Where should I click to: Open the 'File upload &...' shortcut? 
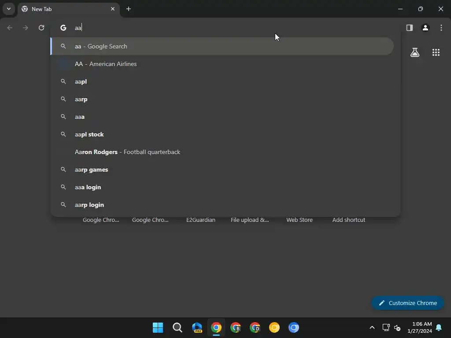[x=250, y=220]
